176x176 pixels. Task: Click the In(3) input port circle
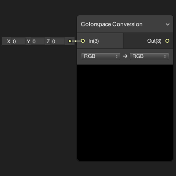point(83,41)
